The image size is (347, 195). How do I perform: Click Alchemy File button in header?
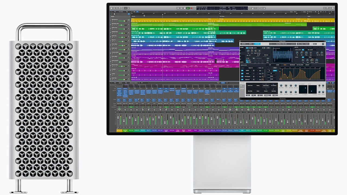click(x=298, y=44)
